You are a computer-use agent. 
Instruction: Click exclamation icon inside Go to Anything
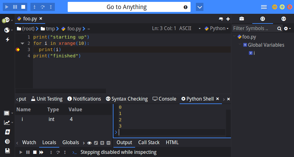pos(186,7)
